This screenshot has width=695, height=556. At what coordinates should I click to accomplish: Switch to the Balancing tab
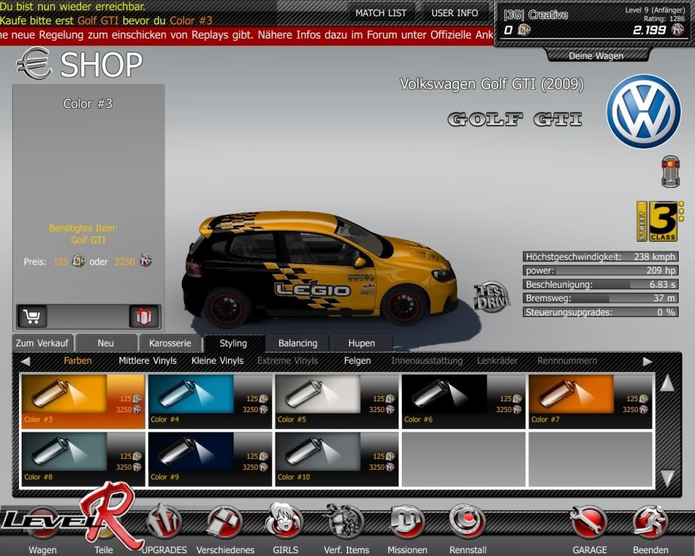(298, 344)
